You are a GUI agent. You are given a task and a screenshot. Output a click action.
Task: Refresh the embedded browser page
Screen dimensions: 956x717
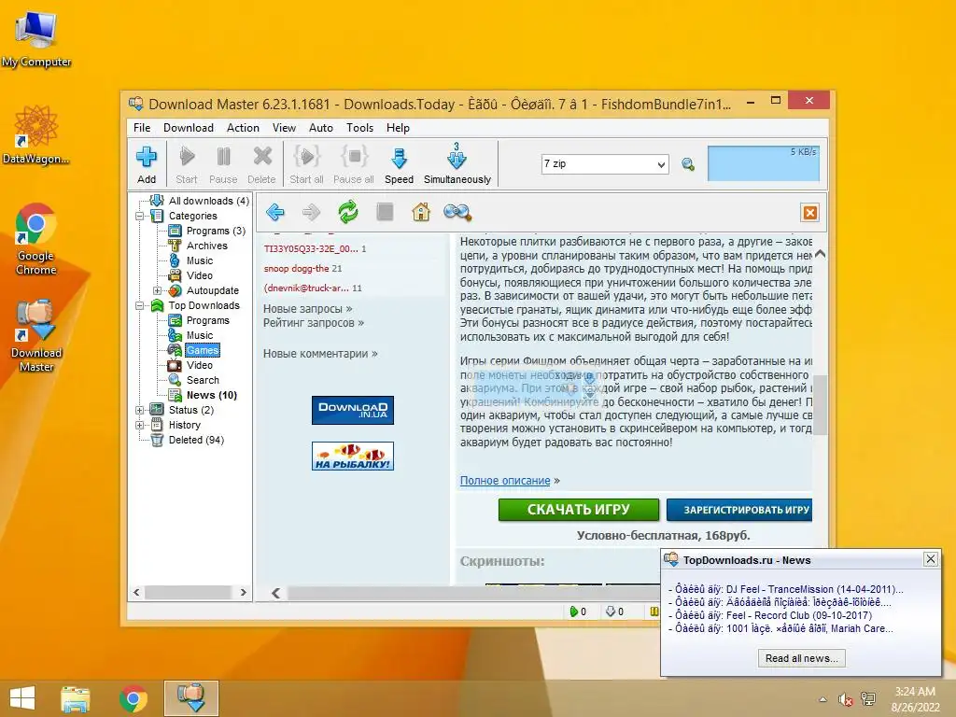pyautogui.click(x=348, y=212)
